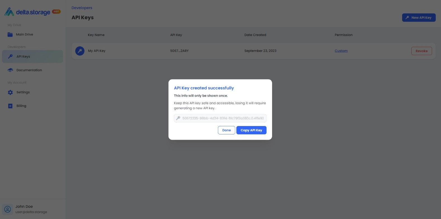Click the Settings gear icon

[10, 92]
